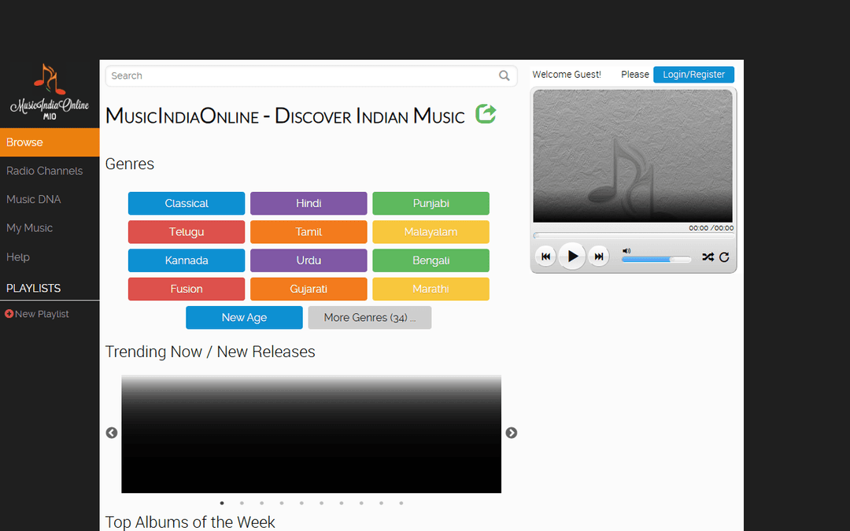Skip to previous track in player
This screenshot has width=850, height=531.
pyautogui.click(x=546, y=256)
